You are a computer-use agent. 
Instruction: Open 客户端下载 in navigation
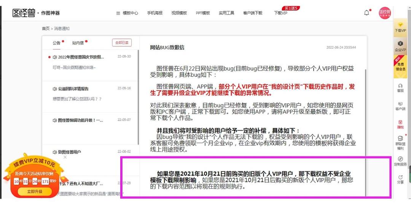click(253, 13)
